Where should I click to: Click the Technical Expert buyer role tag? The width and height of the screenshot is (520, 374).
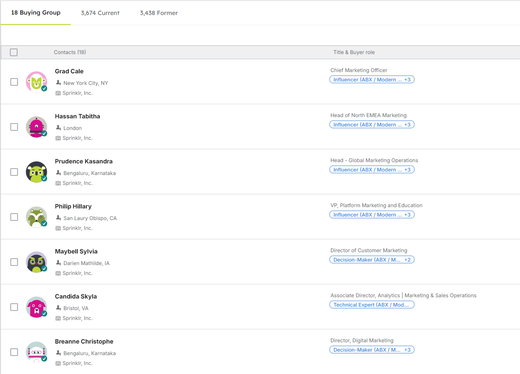click(x=371, y=305)
